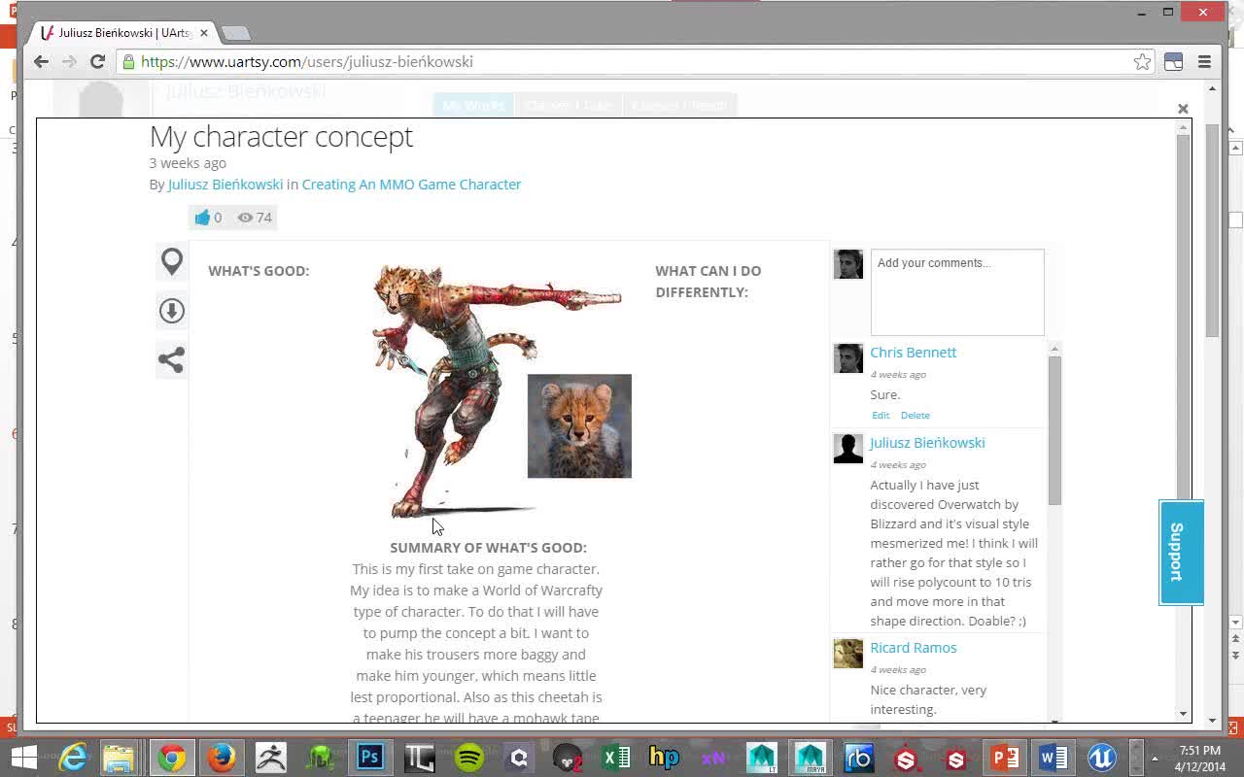Click Juliusz Bieńkowski's silhouette avatar
This screenshot has width=1244, height=777.
(848, 449)
